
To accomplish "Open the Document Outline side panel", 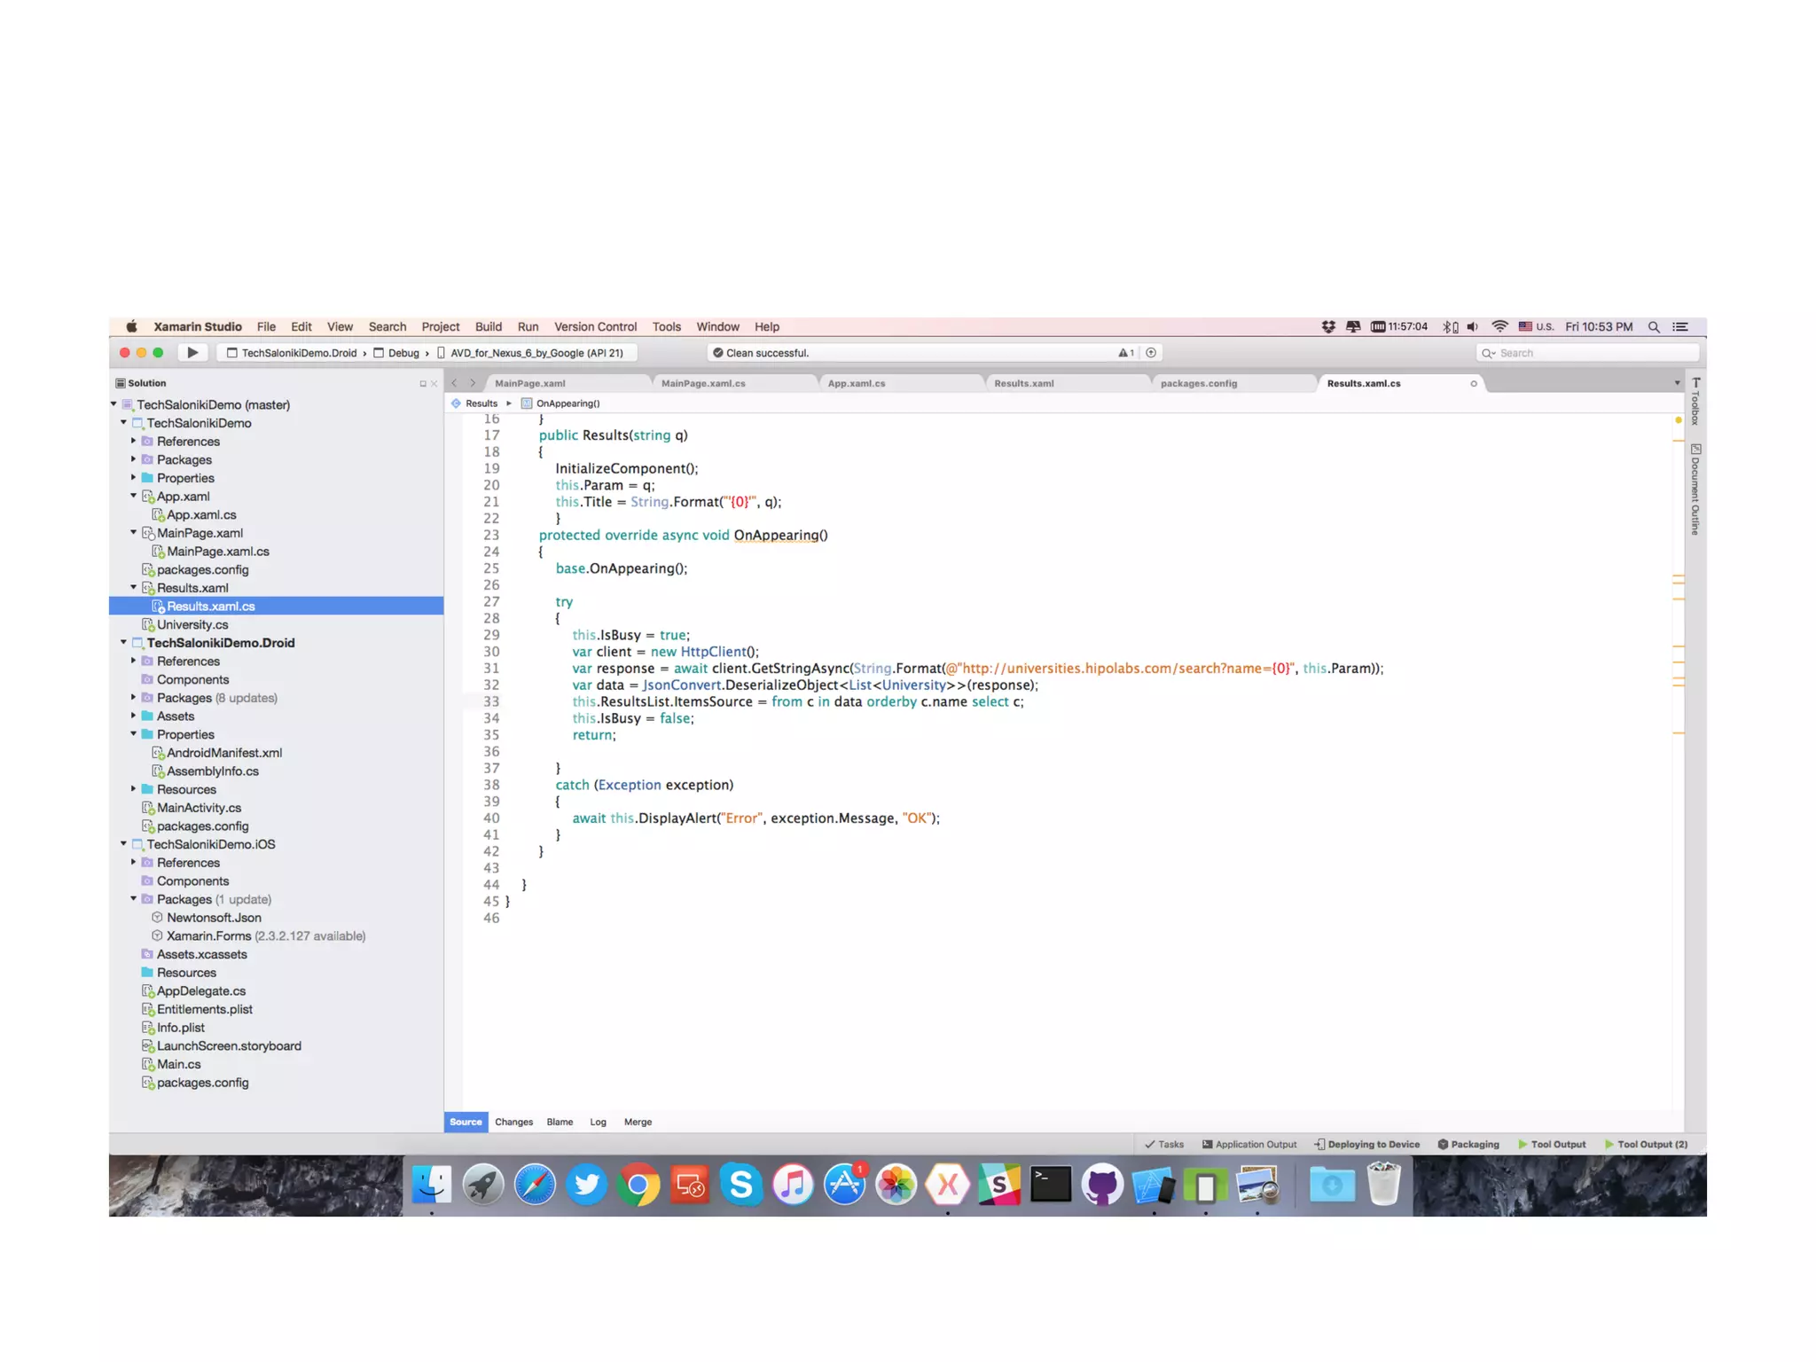I will [x=1695, y=489].
